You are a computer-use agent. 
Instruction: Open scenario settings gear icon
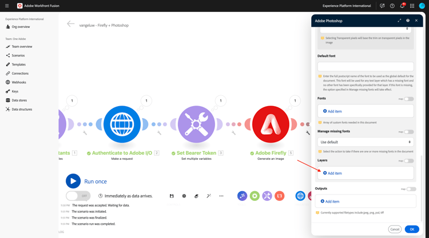point(184,196)
